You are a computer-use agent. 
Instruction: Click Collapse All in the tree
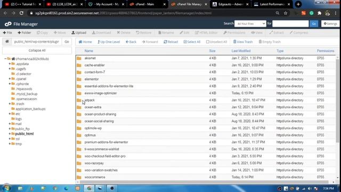point(37,50)
